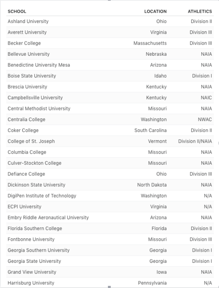Click Embry Riddle Aeronautical University name
Screen dimensions: 219x288
click(x=48, y=218)
